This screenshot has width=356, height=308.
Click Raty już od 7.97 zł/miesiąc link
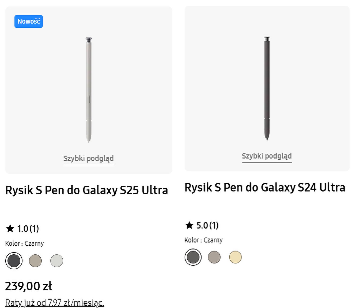55,303
